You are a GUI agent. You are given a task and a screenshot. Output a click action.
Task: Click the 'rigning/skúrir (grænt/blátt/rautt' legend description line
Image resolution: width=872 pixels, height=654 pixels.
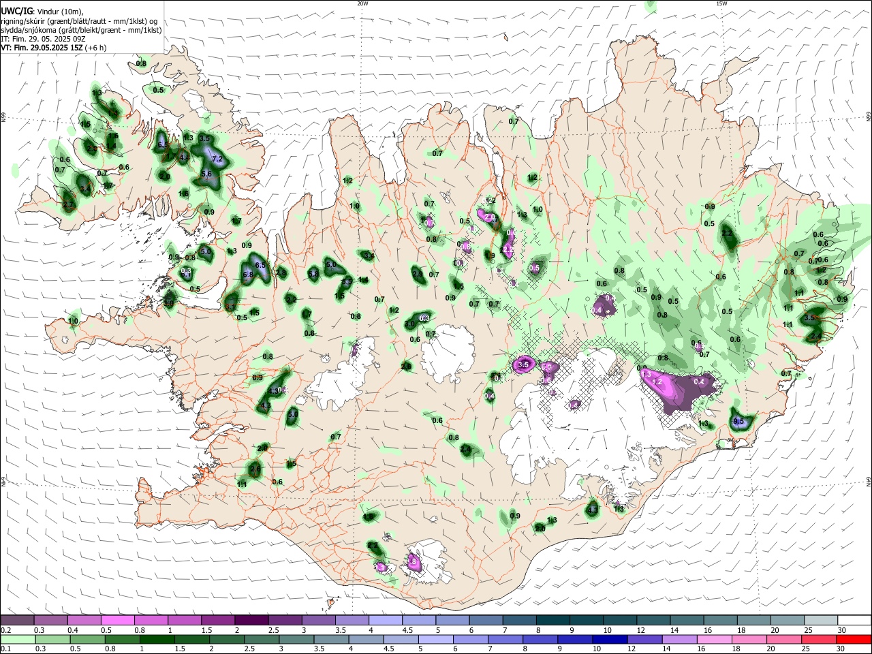(80, 21)
